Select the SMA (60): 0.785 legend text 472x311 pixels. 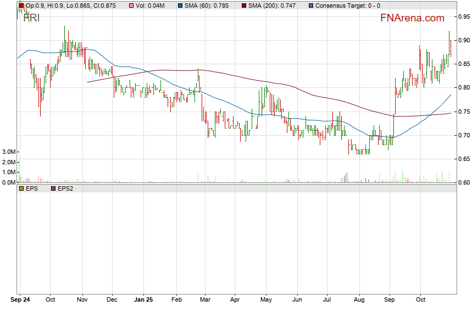(207, 5)
